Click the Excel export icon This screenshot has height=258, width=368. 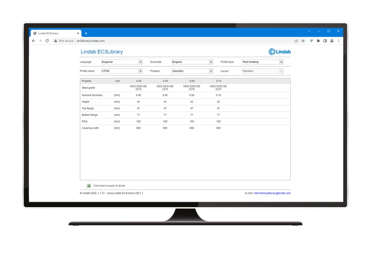pos(89,185)
